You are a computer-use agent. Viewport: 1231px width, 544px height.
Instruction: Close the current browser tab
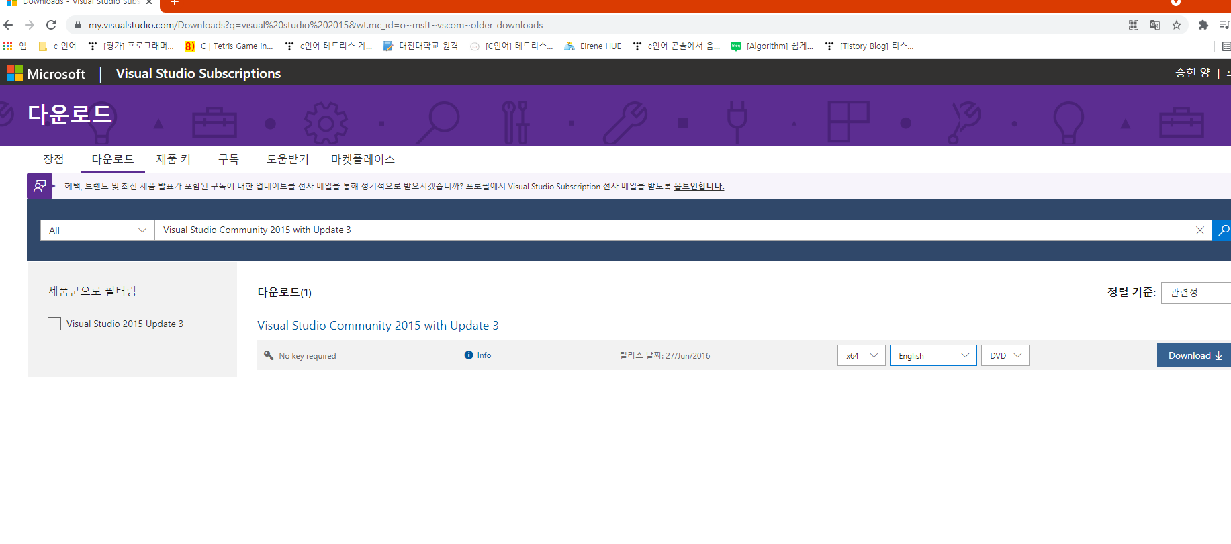tap(149, 3)
